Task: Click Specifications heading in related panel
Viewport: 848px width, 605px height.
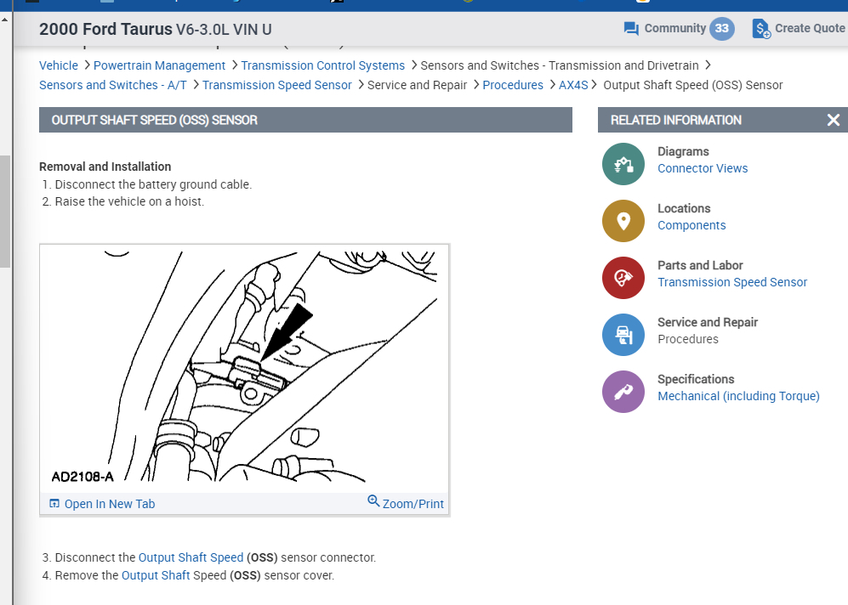Action: 696,379
